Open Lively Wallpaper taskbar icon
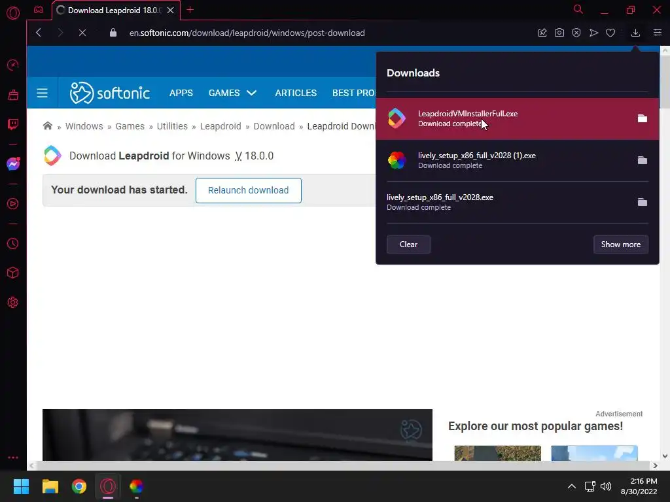This screenshot has width=670, height=502. click(137, 486)
